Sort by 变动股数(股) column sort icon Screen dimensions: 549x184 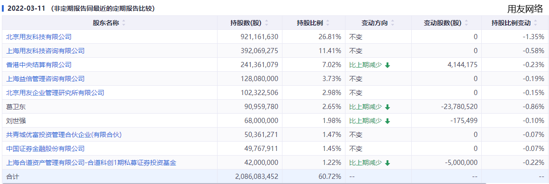click(x=467, y=23)
